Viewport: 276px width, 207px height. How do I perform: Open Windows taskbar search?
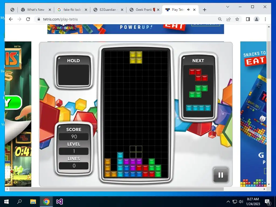pyautogui.click(x=19, y=202)
